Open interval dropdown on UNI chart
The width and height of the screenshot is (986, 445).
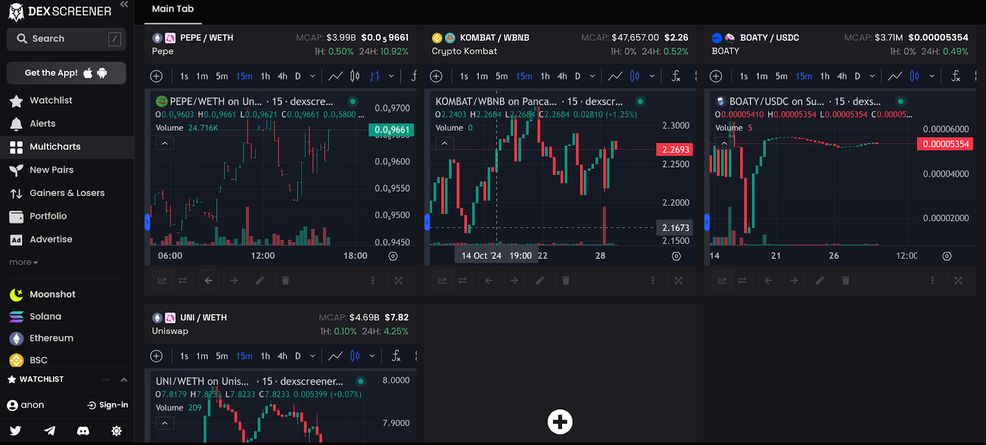pos(312,356)
